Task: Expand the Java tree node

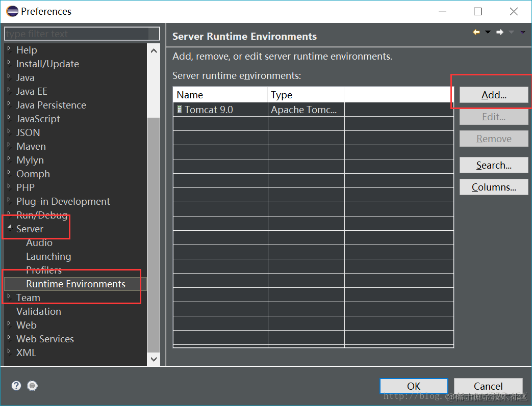Action: pos(9,76)
